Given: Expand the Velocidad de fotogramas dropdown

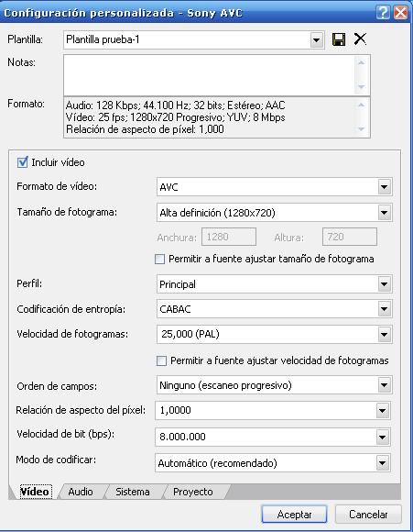Looking at the screenshot, I should (385, 334).
